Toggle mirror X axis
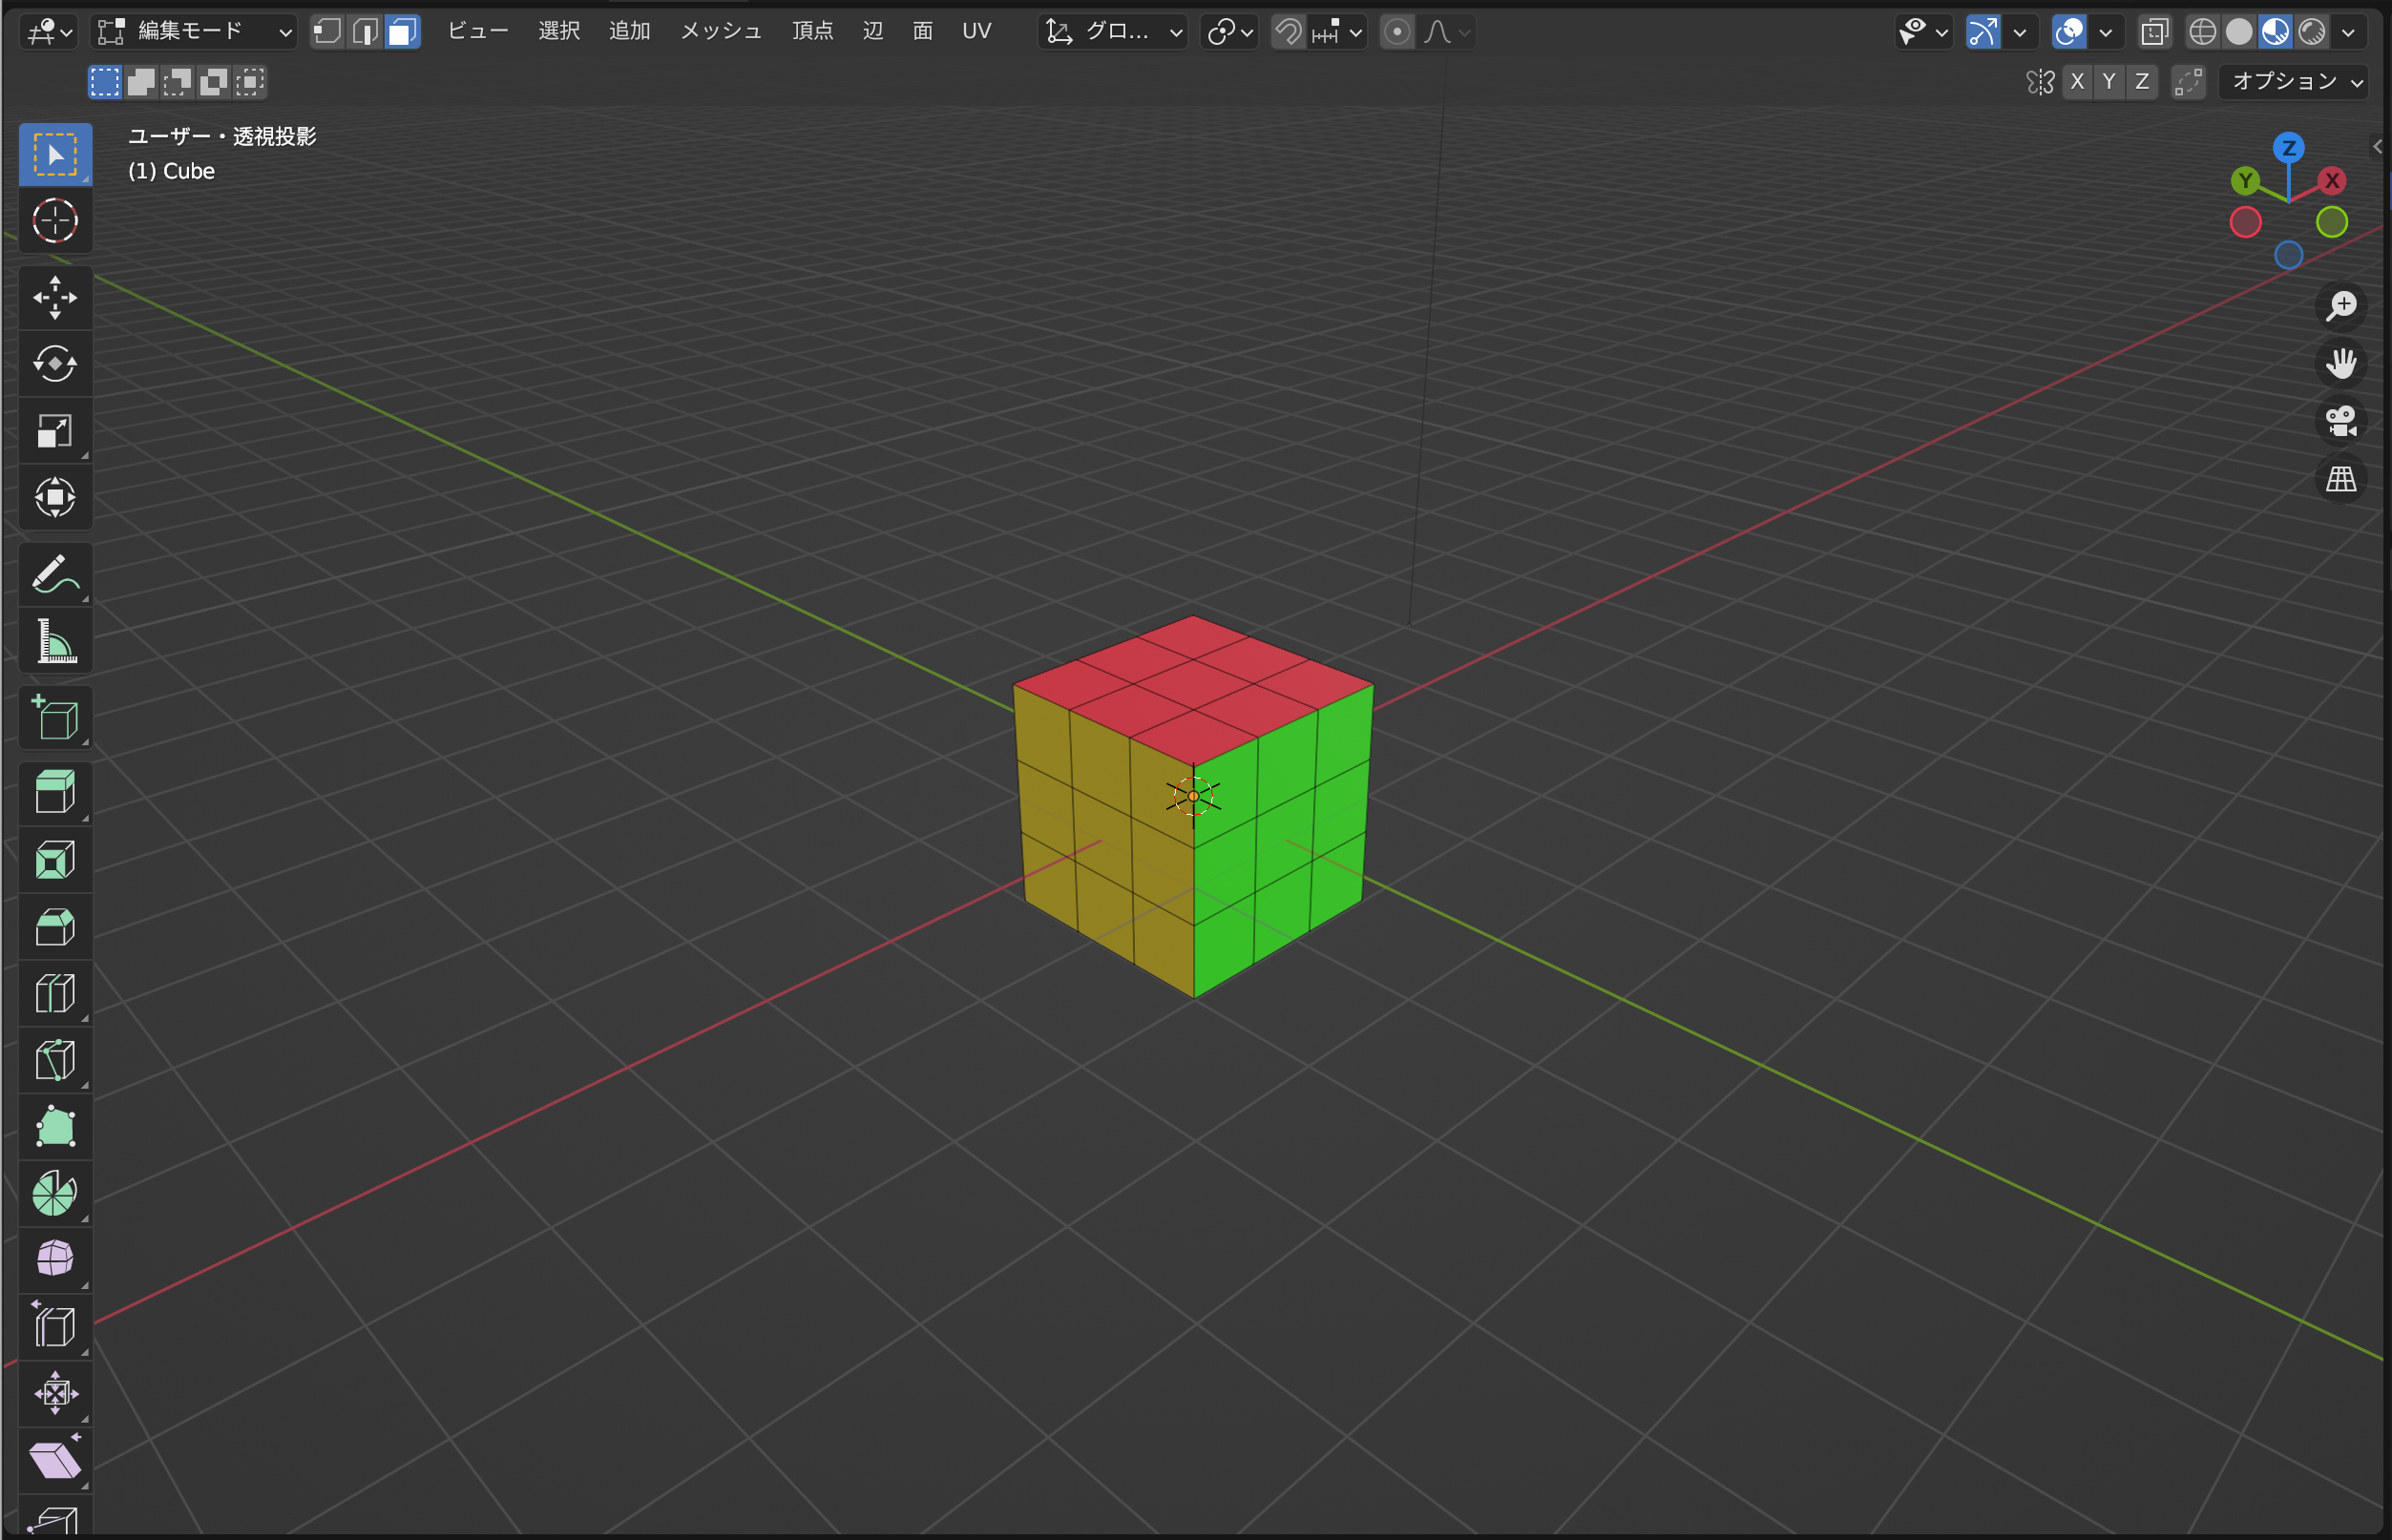 click(x=2077, y=81)
